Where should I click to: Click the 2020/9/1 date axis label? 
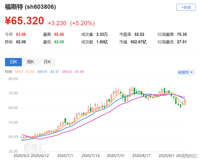coord(167,156)
